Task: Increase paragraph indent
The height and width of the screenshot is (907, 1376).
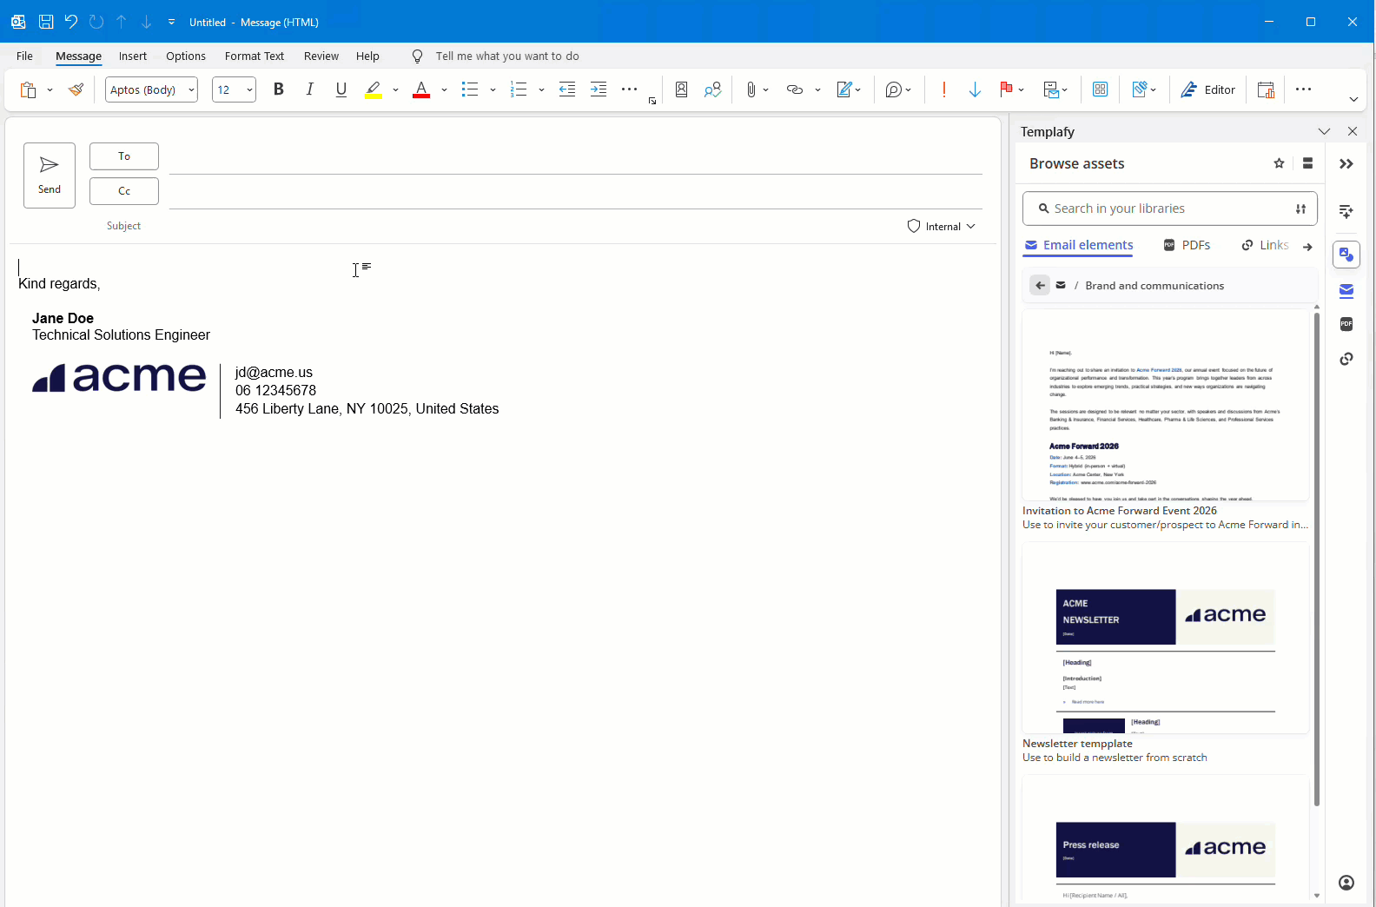Action: pos(599,89)
